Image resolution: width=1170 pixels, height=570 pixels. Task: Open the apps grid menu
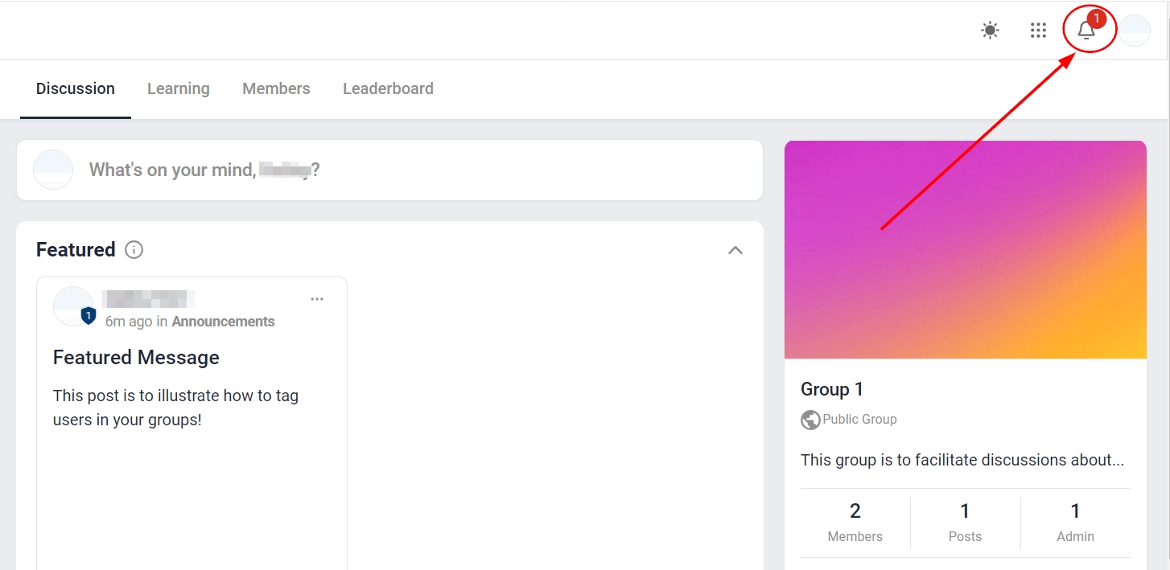click(x=1038, y=31)
